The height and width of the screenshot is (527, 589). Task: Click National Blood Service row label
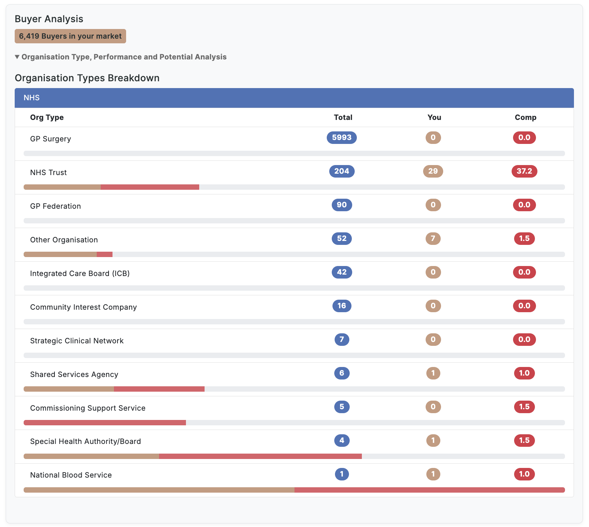coord(71,475)
